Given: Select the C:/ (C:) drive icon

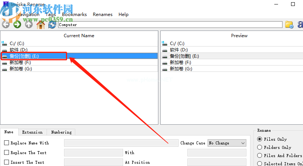Looking at the screenshot, I should [4, 44].
